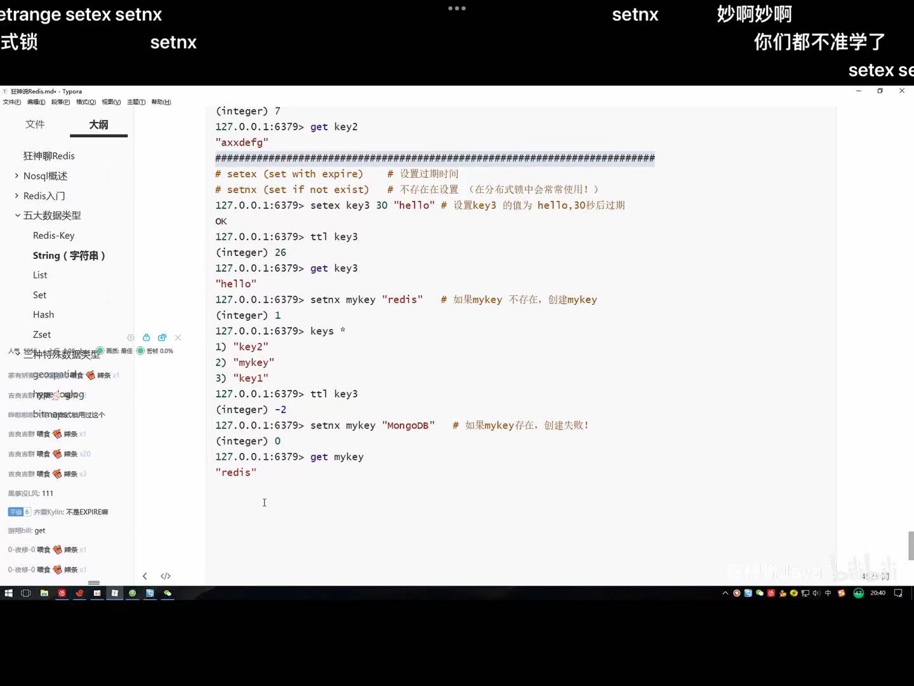Close the chat overlay with X icon
914x686 pixels.
178,338
